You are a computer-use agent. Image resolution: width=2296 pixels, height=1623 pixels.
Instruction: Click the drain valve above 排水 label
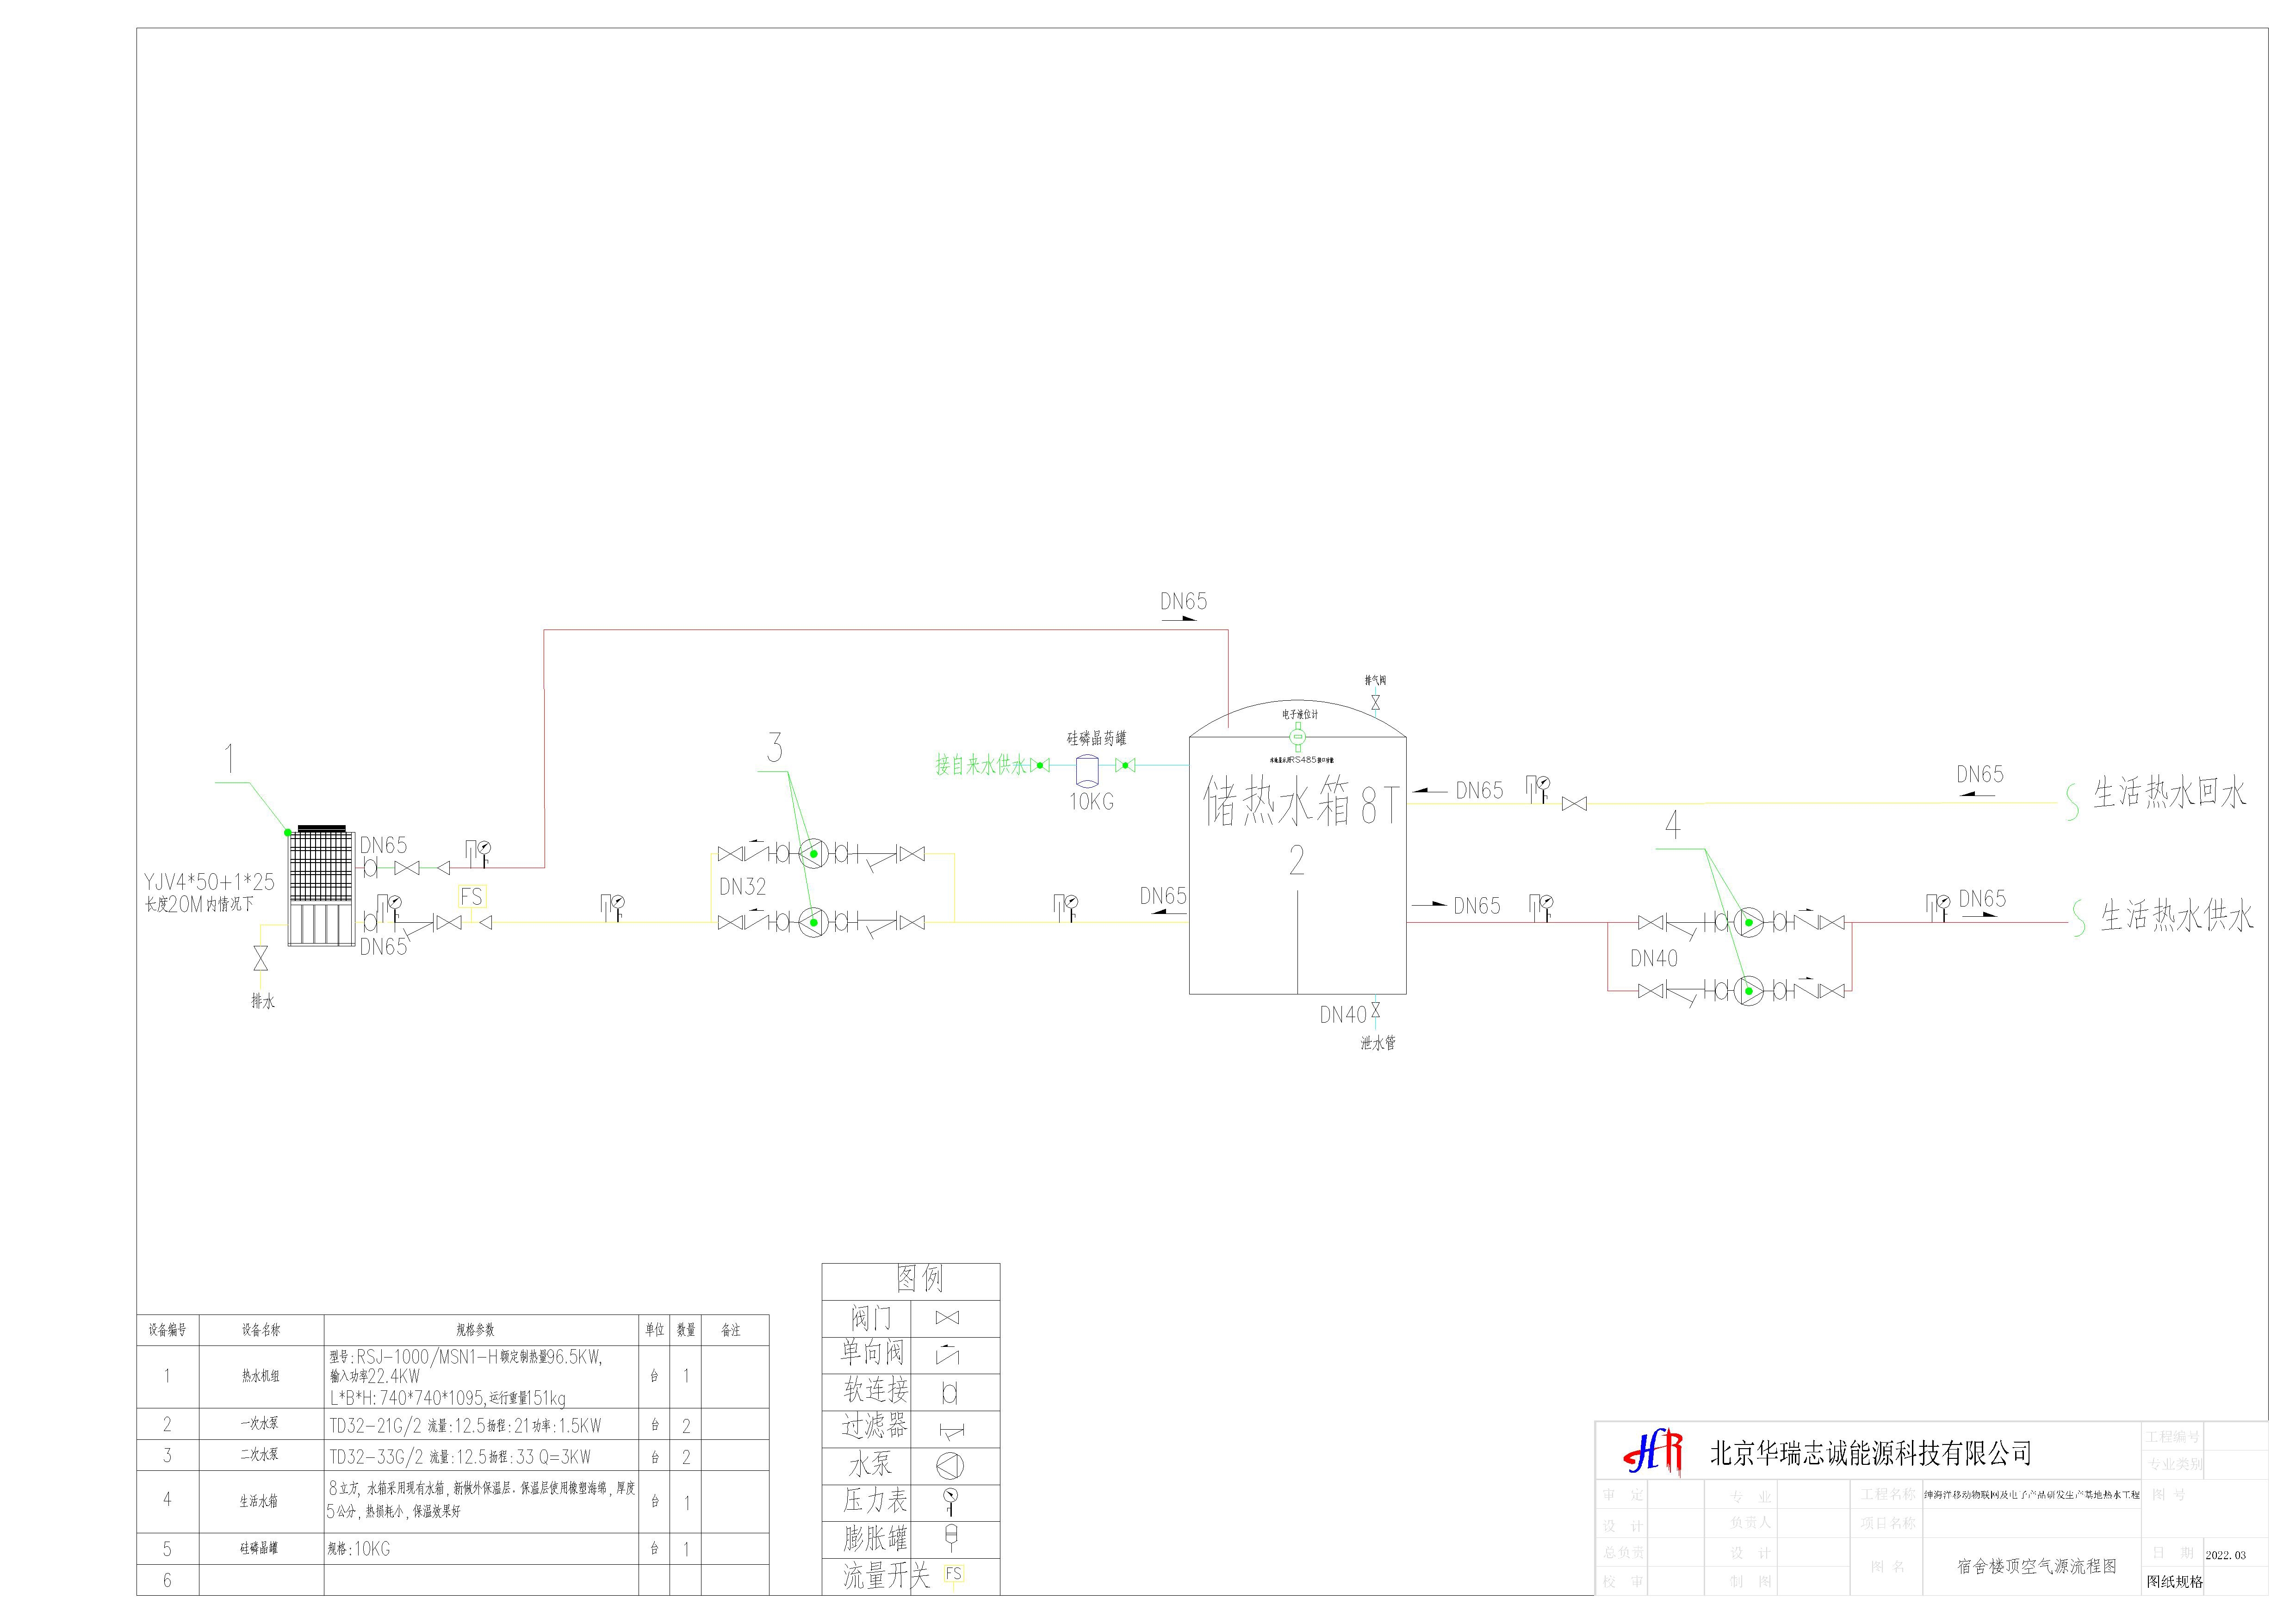coord(261,958)
